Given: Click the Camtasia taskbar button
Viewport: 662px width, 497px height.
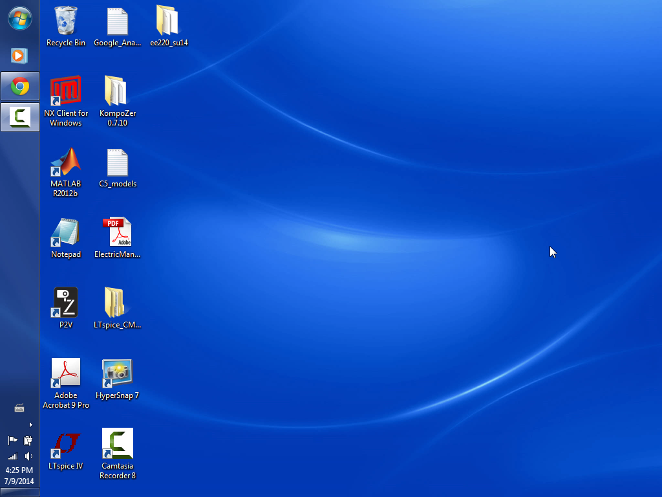Looking at the screenshot, I should (19, 117).
